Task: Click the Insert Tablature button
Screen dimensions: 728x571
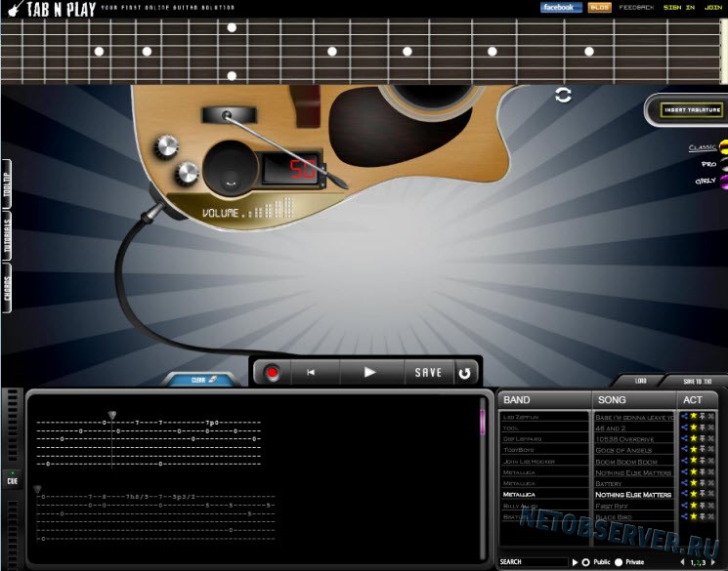Action: 692,110
